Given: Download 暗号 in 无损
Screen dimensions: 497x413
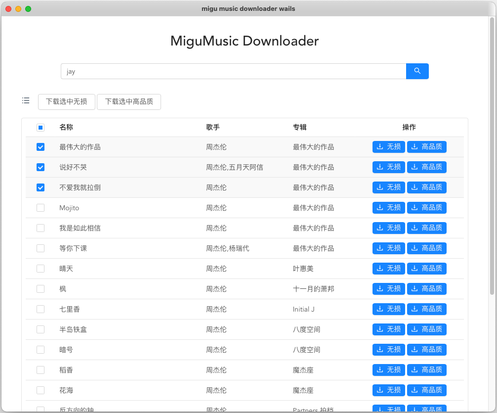Looking at the screenshot, I should coord(389,350).
